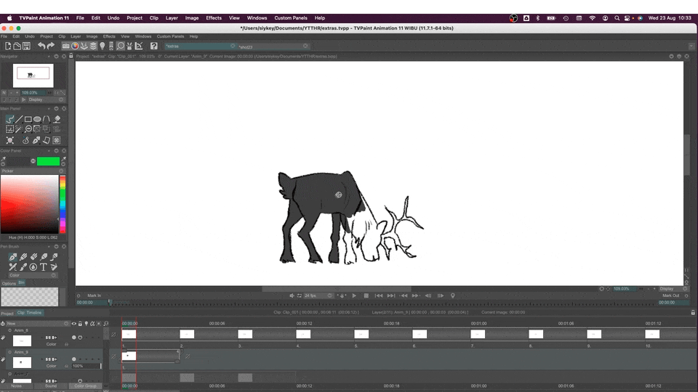
Task: Click the Sound button below layers
Action: [x=50, y=385]
